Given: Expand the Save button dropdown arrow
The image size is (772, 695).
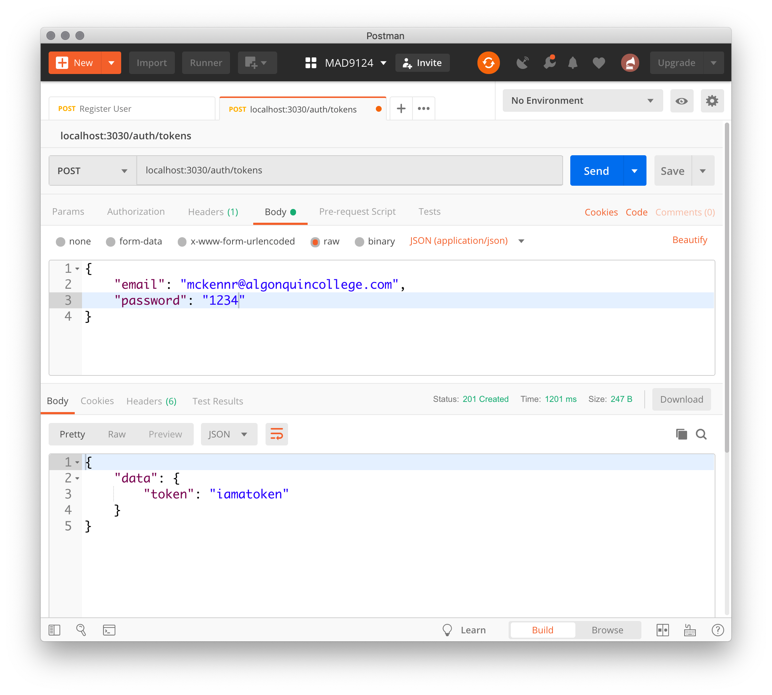Looking at the screenshot, I should click(x=702, y=170).
